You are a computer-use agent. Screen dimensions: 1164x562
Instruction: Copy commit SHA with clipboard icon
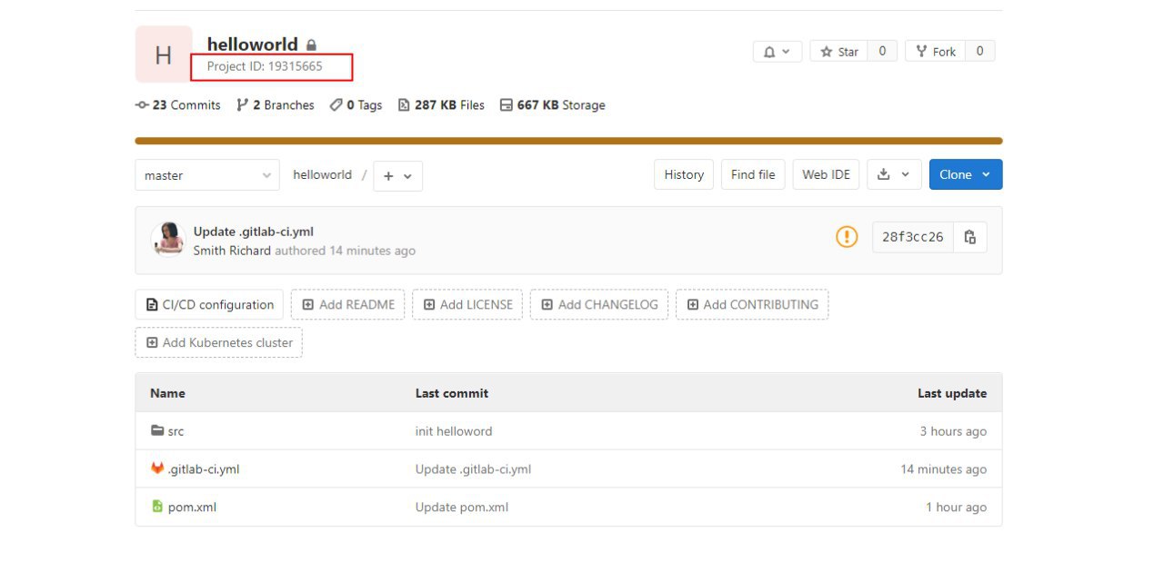970,237
